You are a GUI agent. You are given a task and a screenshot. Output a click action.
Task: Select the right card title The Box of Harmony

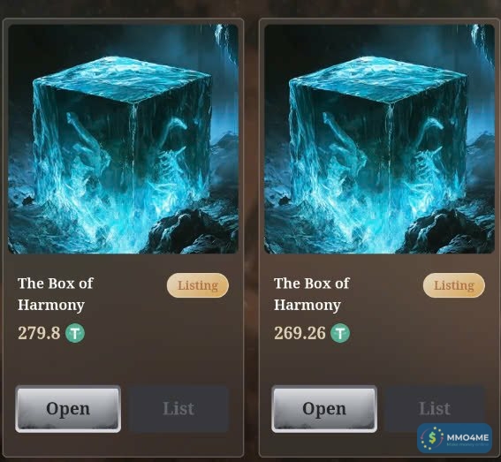312,294
